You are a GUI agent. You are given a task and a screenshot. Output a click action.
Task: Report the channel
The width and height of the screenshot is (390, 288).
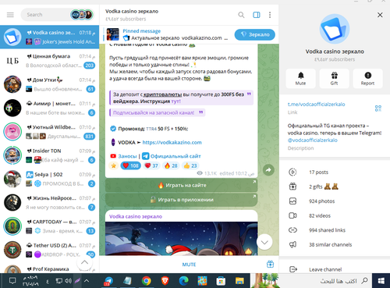click(367, 79)
